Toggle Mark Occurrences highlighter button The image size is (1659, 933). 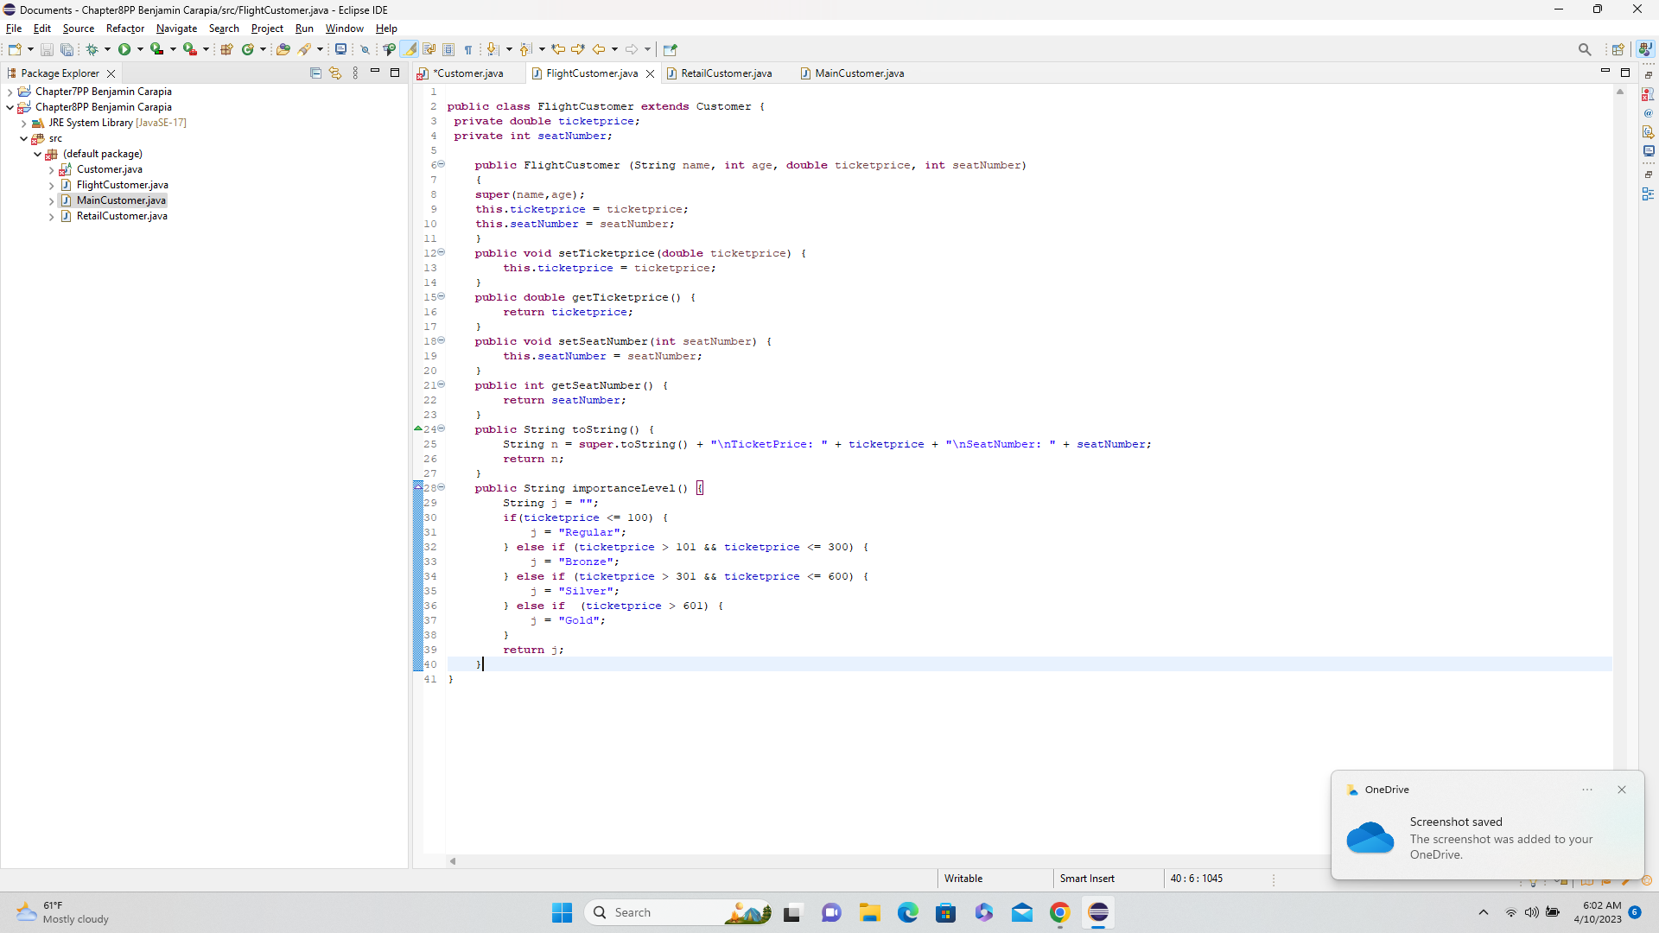click(x=410, y=49)
